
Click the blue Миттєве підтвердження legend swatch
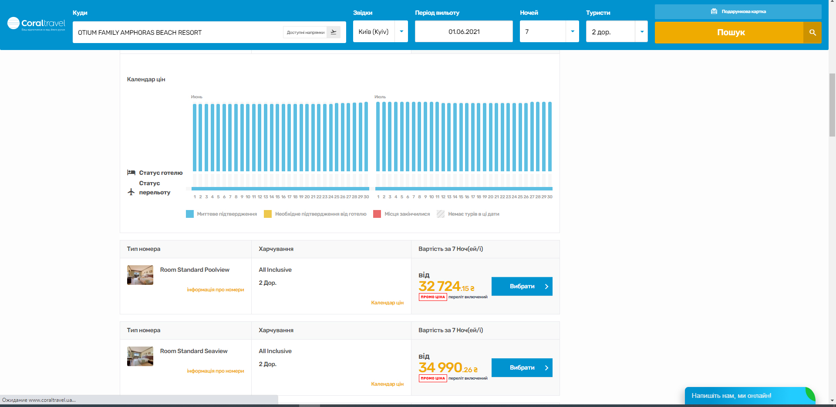click(x=190, y=214)
